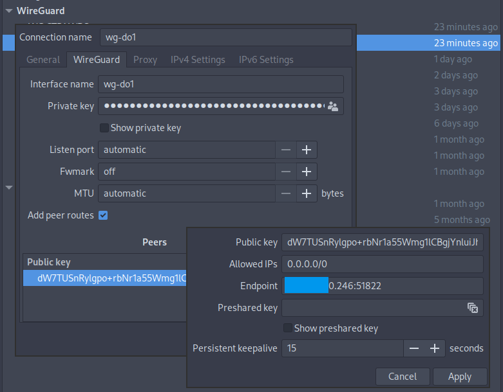Apply the peer settings
This screenshot has height=392, width=503.
point(460,377)
